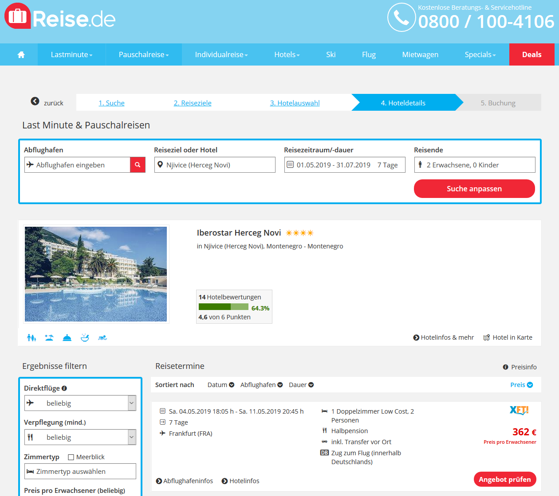Screen dimensions: 559x496
Task: Click the 0800 / 100-4106 hotline number
Action: click(x=486, y=22)
